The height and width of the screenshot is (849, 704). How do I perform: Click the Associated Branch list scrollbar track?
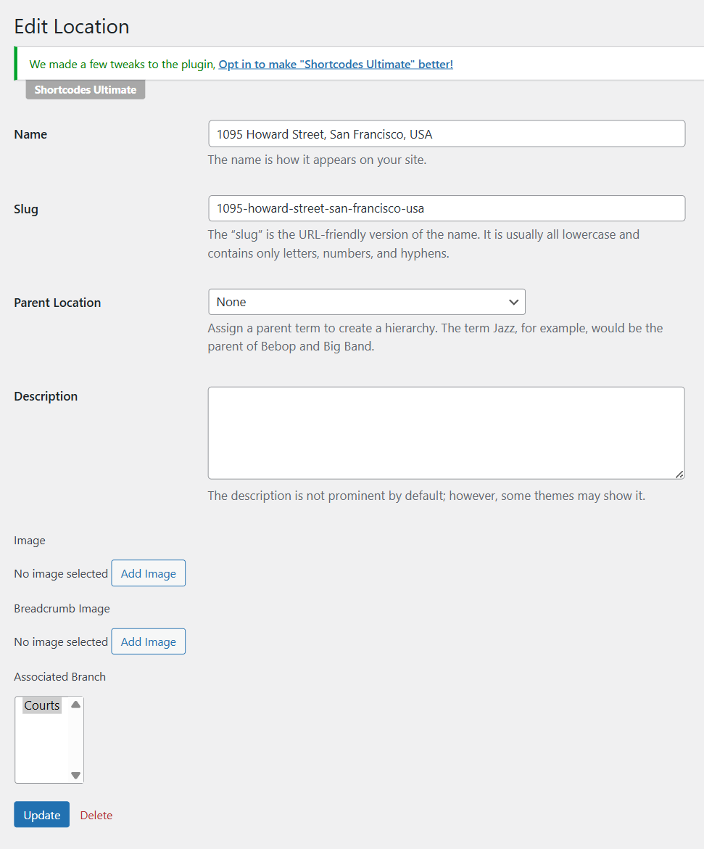[76, 740]
